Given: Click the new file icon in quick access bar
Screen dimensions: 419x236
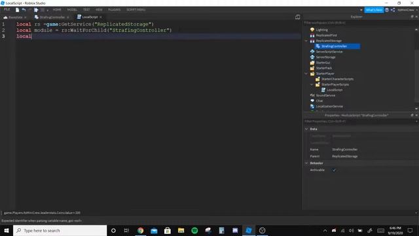Looking at the screenshot, I should coord(18,10).
